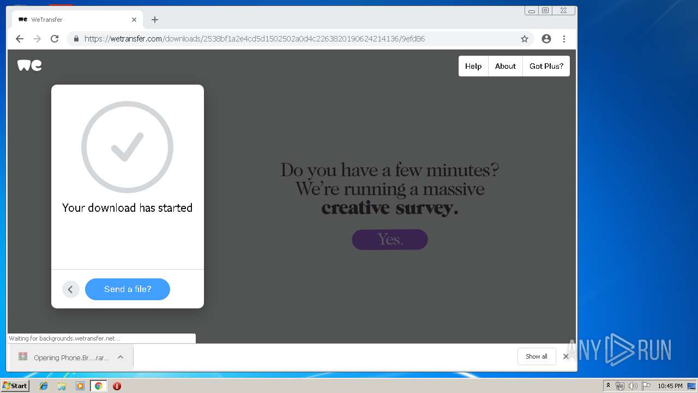The image size is (698, 393).
Task: Click the creative survey headline text
Action: pos(390,207)
